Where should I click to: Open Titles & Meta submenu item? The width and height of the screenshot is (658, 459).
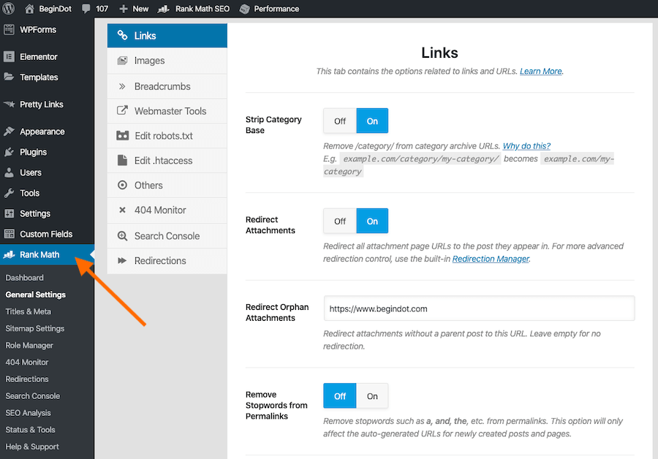[28, 311]
